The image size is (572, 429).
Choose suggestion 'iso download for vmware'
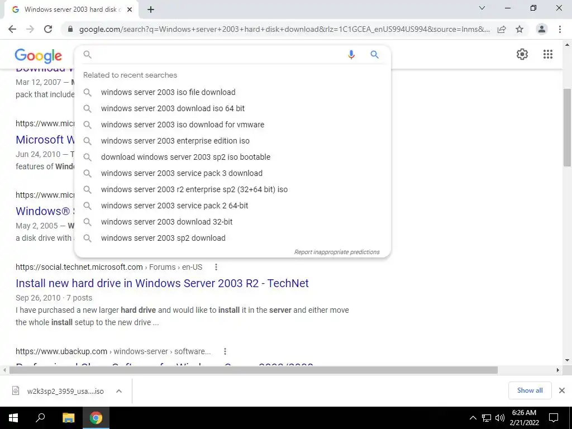click(x=232, y=125)
